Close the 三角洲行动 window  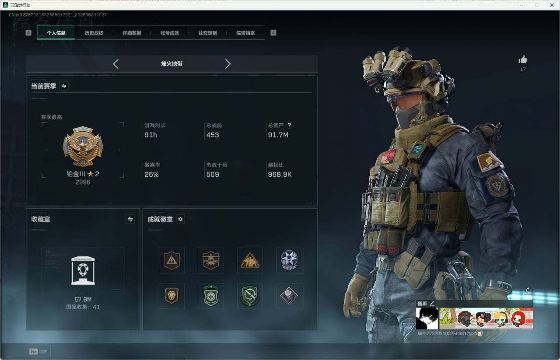[x=552, y=5]
